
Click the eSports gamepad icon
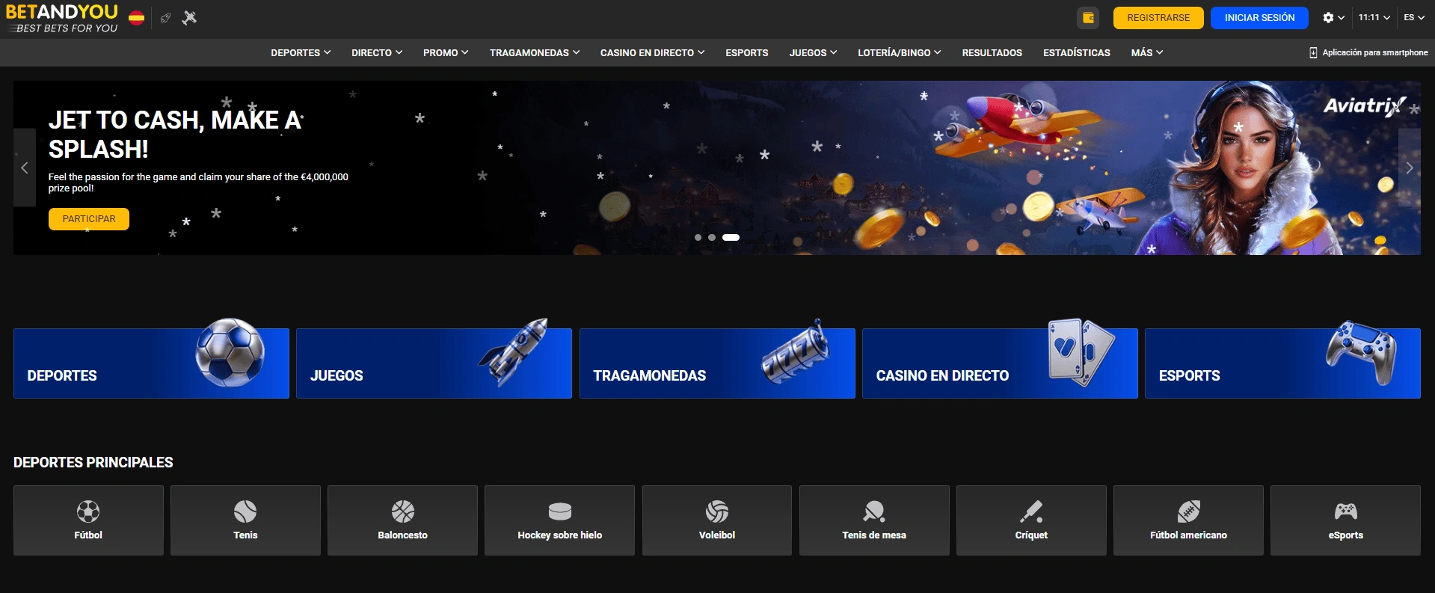pyautogui.click(x=1346, y=511)
